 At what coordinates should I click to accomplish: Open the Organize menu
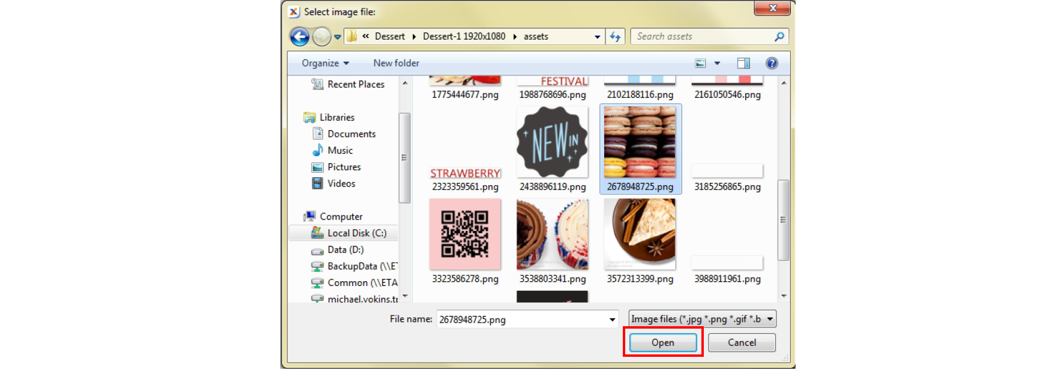coord(325,63)
